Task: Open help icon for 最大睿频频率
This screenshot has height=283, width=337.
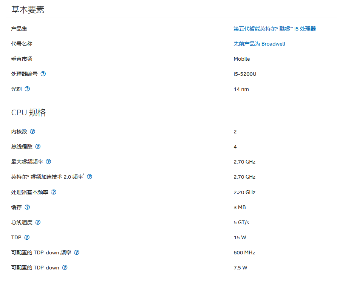Action: (48, 162)
